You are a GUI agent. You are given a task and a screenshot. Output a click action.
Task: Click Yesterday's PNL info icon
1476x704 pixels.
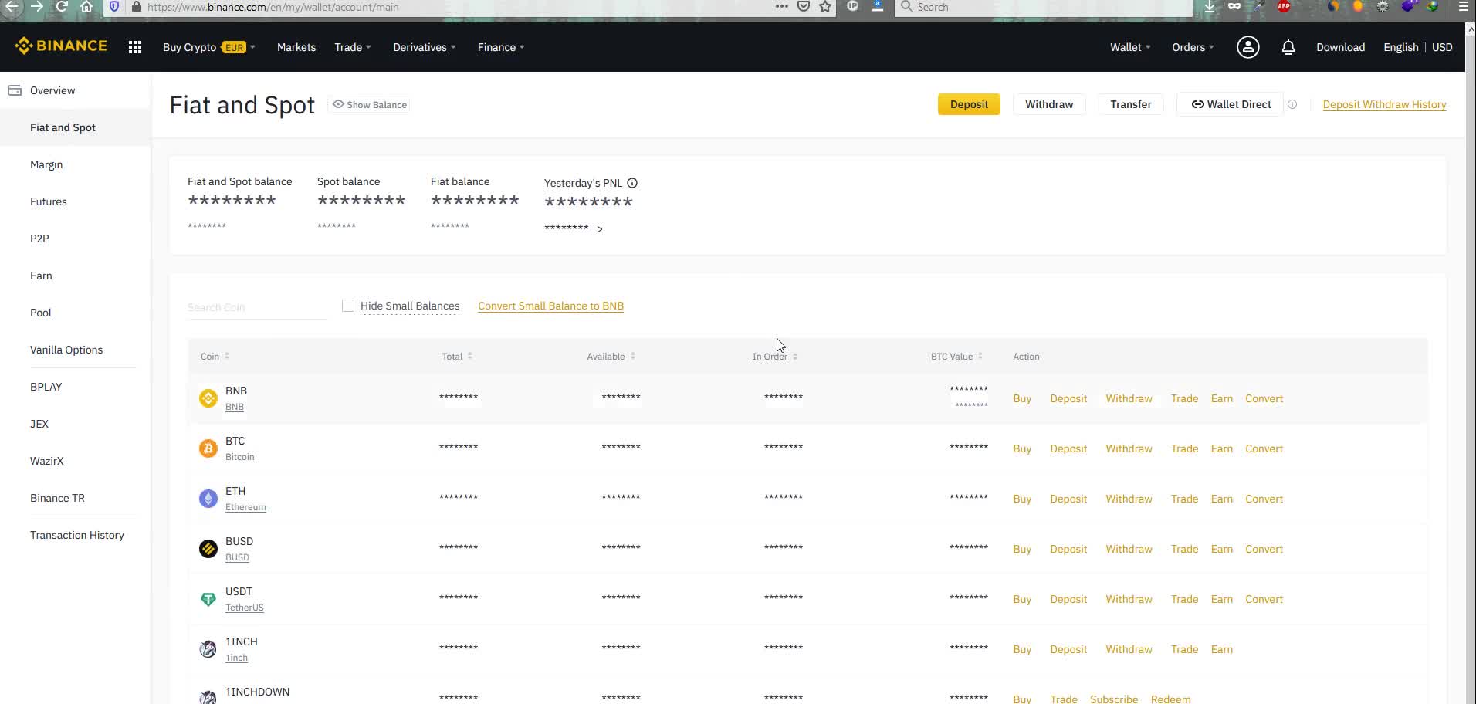[x=632, y=183]
